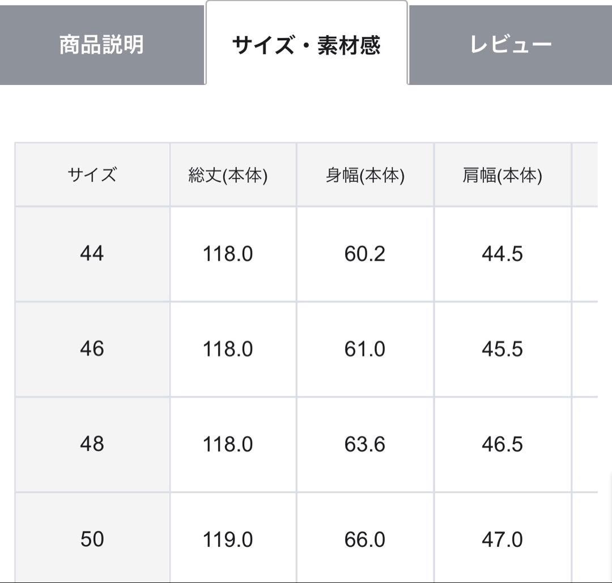Viewport: 612px width, 583px height.
Task: Click the 63.6 body width for size 48
Action: point(364,445)
